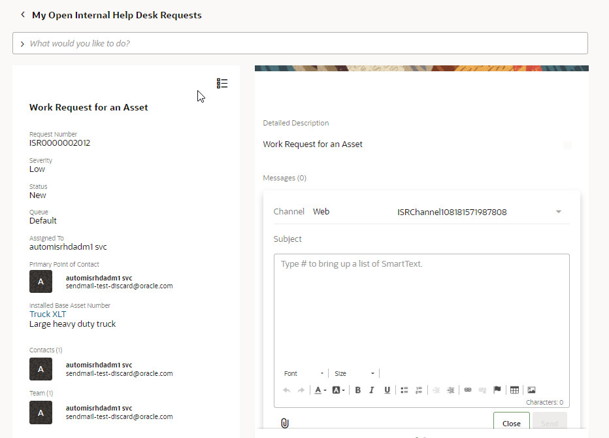Viewport: 609px width, 438px height.
Task: Insert a table in the message
Action: coord(514,390)
